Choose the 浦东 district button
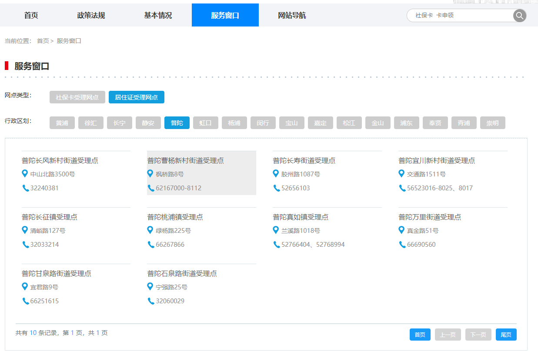Screen dimensions: 538x358 tap(407, 123)
